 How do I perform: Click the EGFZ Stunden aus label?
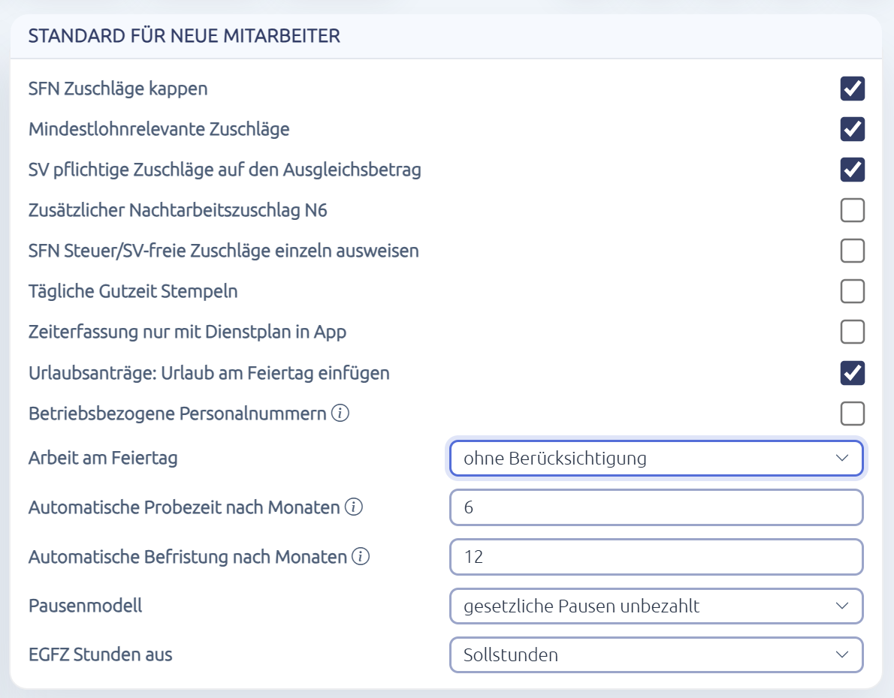pos(101,654)
